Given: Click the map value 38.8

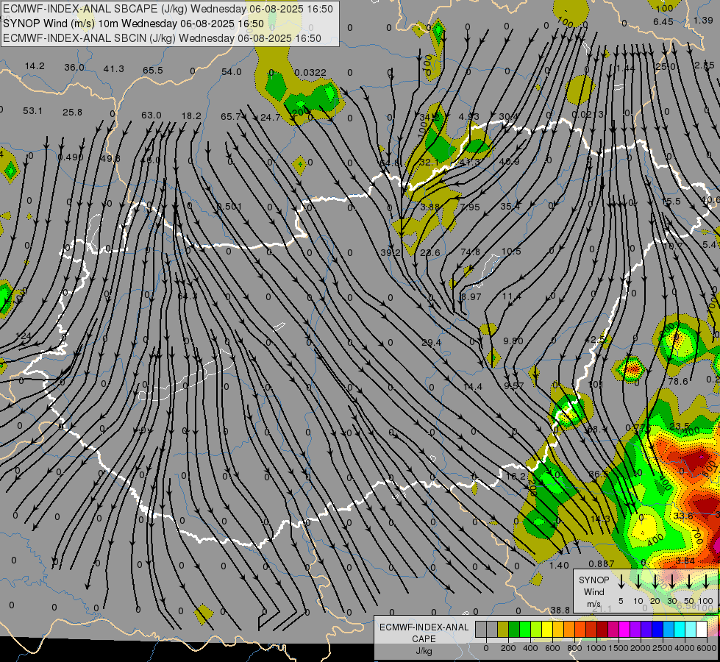Looking at the screenshot, I should (560, 610).
